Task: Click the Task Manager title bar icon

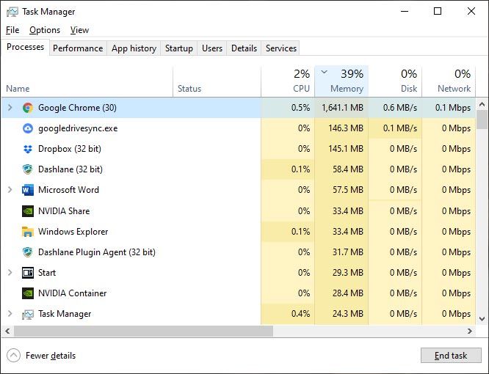Action: point(12,12)
